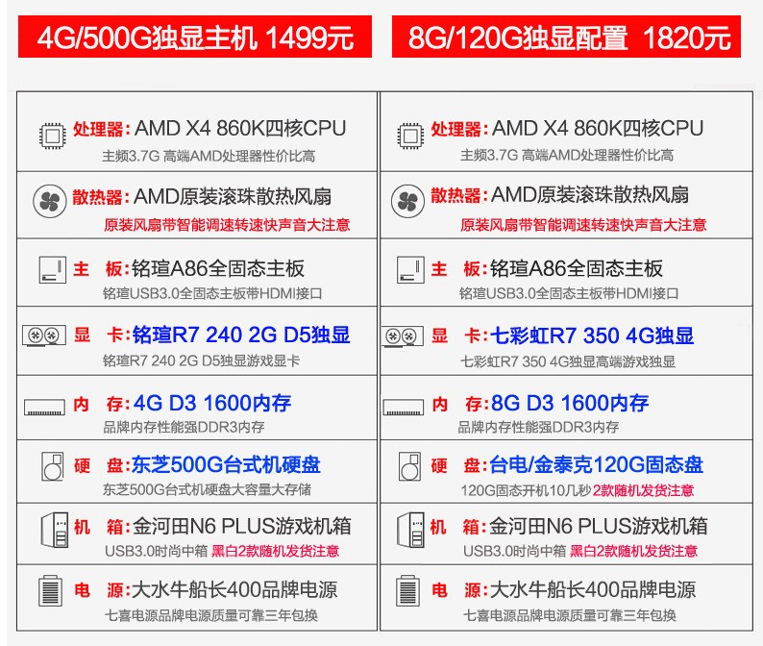763x646 pixels.
Task: Click power supply icon in left 电源 row
Action: click(50, 590)
